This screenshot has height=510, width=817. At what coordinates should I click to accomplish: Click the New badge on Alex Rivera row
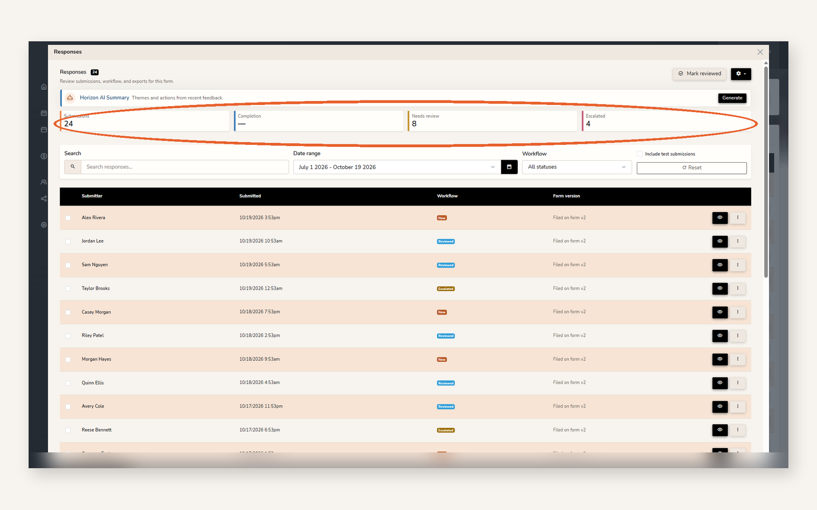click(442, 218)
